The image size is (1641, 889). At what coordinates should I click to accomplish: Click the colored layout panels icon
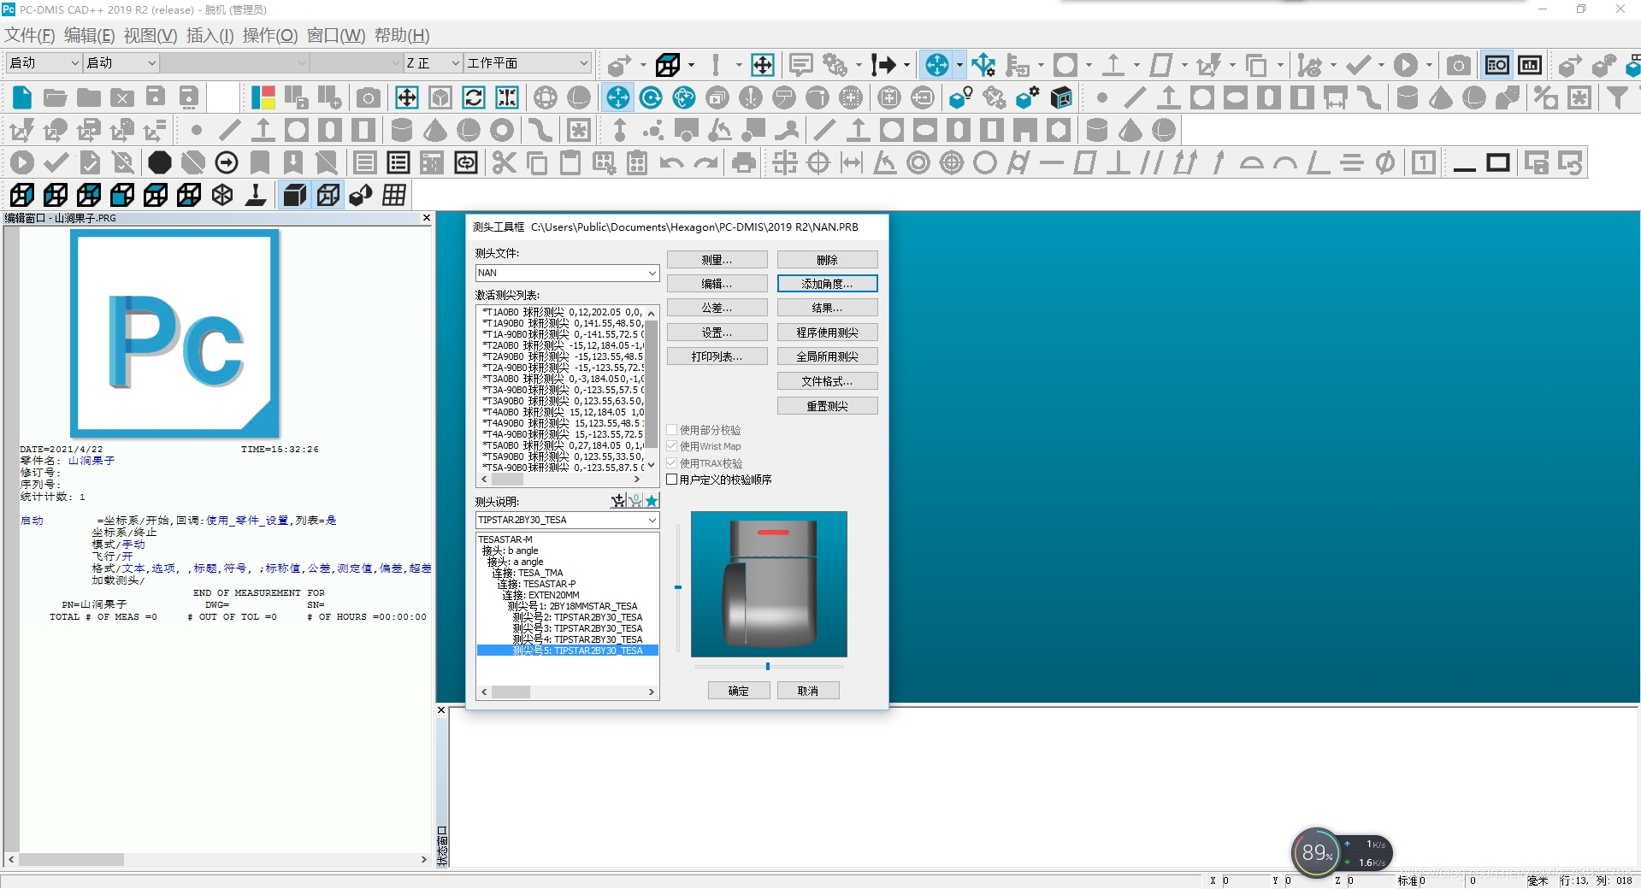263,97
